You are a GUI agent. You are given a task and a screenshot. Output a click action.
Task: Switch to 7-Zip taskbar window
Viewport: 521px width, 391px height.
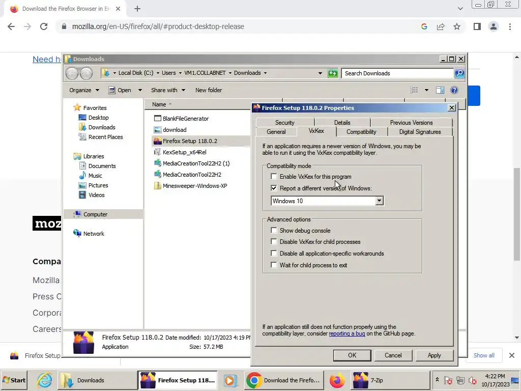click(390, 380)
